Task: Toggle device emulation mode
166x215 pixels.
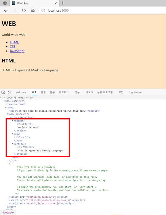Action: click(9, 92)
